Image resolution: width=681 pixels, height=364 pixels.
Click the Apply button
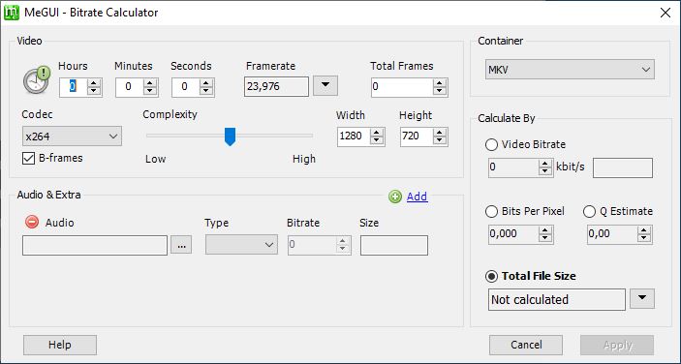617,345
